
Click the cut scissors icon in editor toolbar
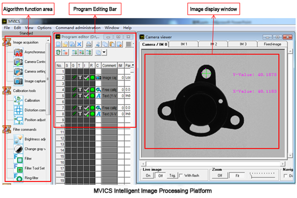pos(98,44)
